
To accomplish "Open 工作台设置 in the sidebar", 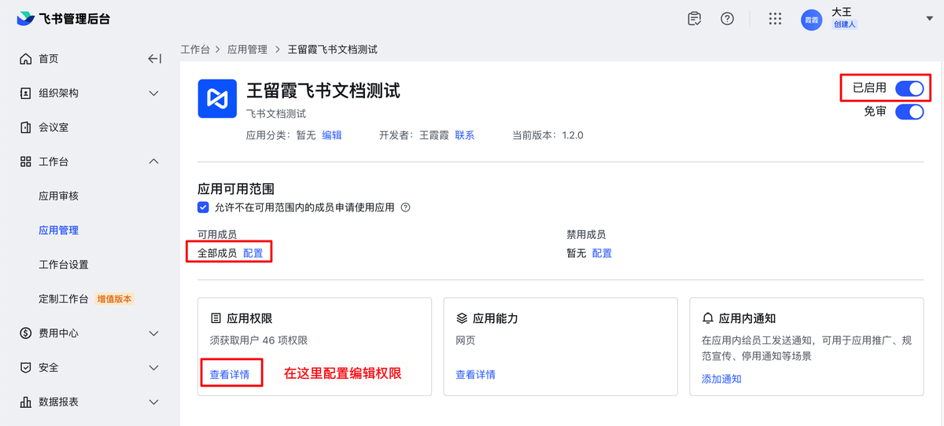I will (x=64, y=265).
